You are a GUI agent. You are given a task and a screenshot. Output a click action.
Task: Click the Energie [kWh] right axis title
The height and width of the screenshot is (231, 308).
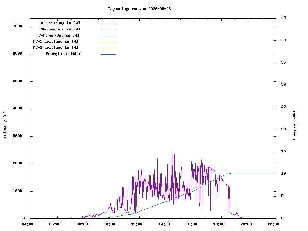click(294, 125)
